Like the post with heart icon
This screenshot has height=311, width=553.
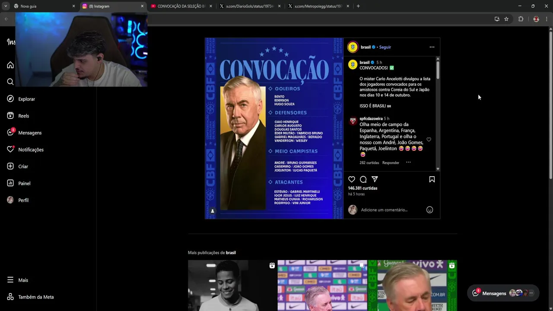[352, 179]
